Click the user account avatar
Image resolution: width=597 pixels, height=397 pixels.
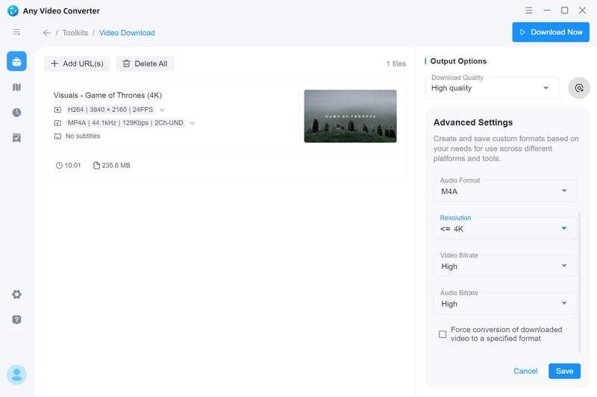click(x=16, y=375)
